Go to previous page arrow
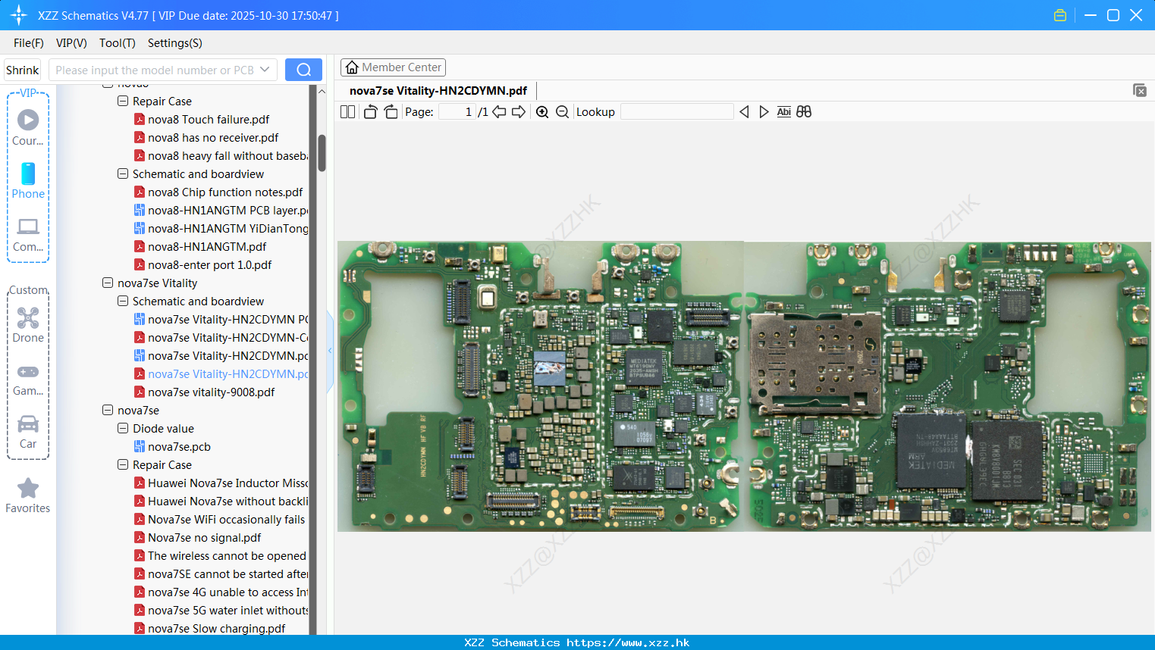 click(x=499, y=111)
